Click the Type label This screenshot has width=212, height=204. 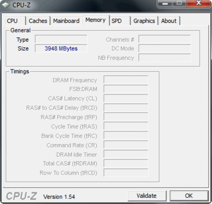(22, 40)
